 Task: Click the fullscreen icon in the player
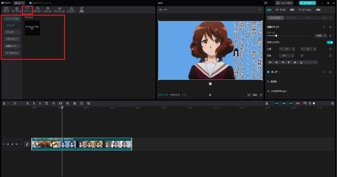point(261,95)
